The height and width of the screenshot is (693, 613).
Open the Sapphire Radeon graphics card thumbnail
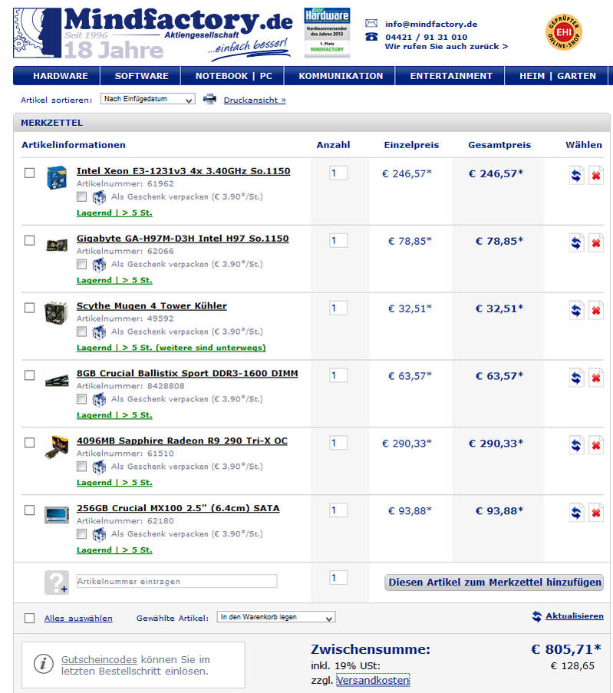[x=57, y=447]
